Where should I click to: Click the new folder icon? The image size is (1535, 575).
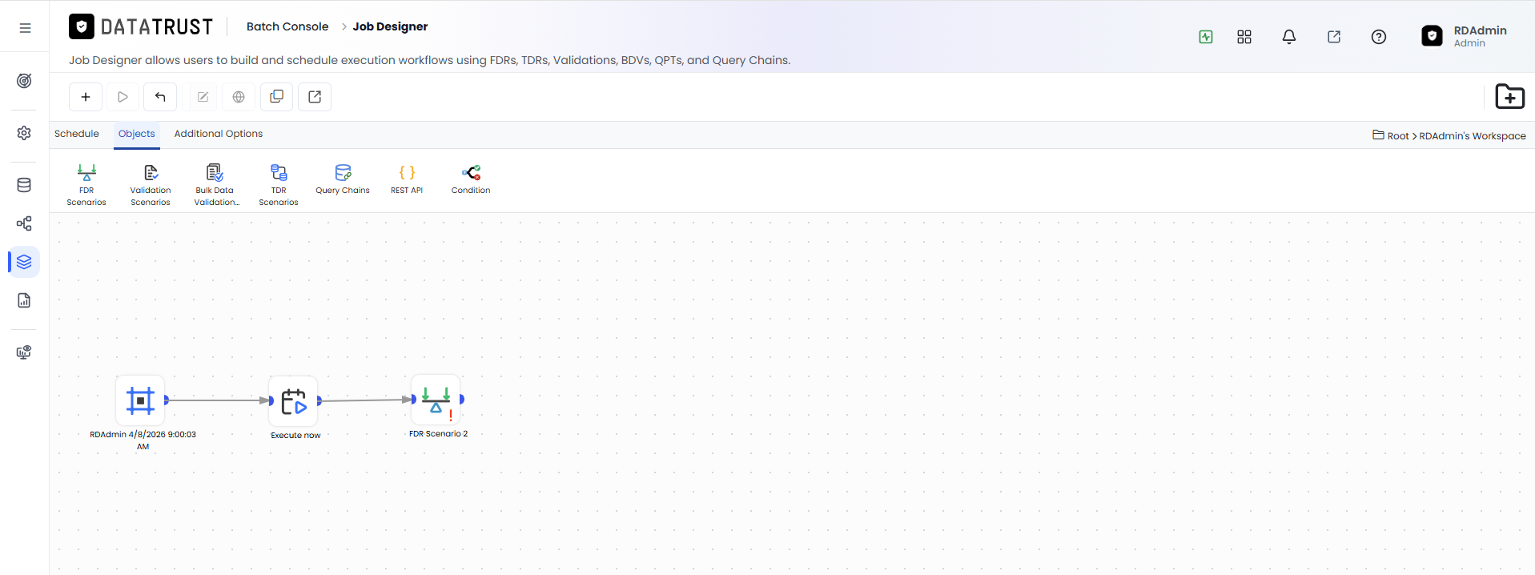point(1509,97)
